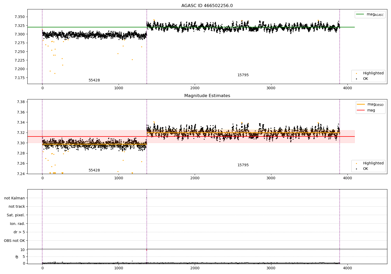Click x-axis tick '4000' under AGASC ID plot
391x274 pixels.
pos(347,88)
